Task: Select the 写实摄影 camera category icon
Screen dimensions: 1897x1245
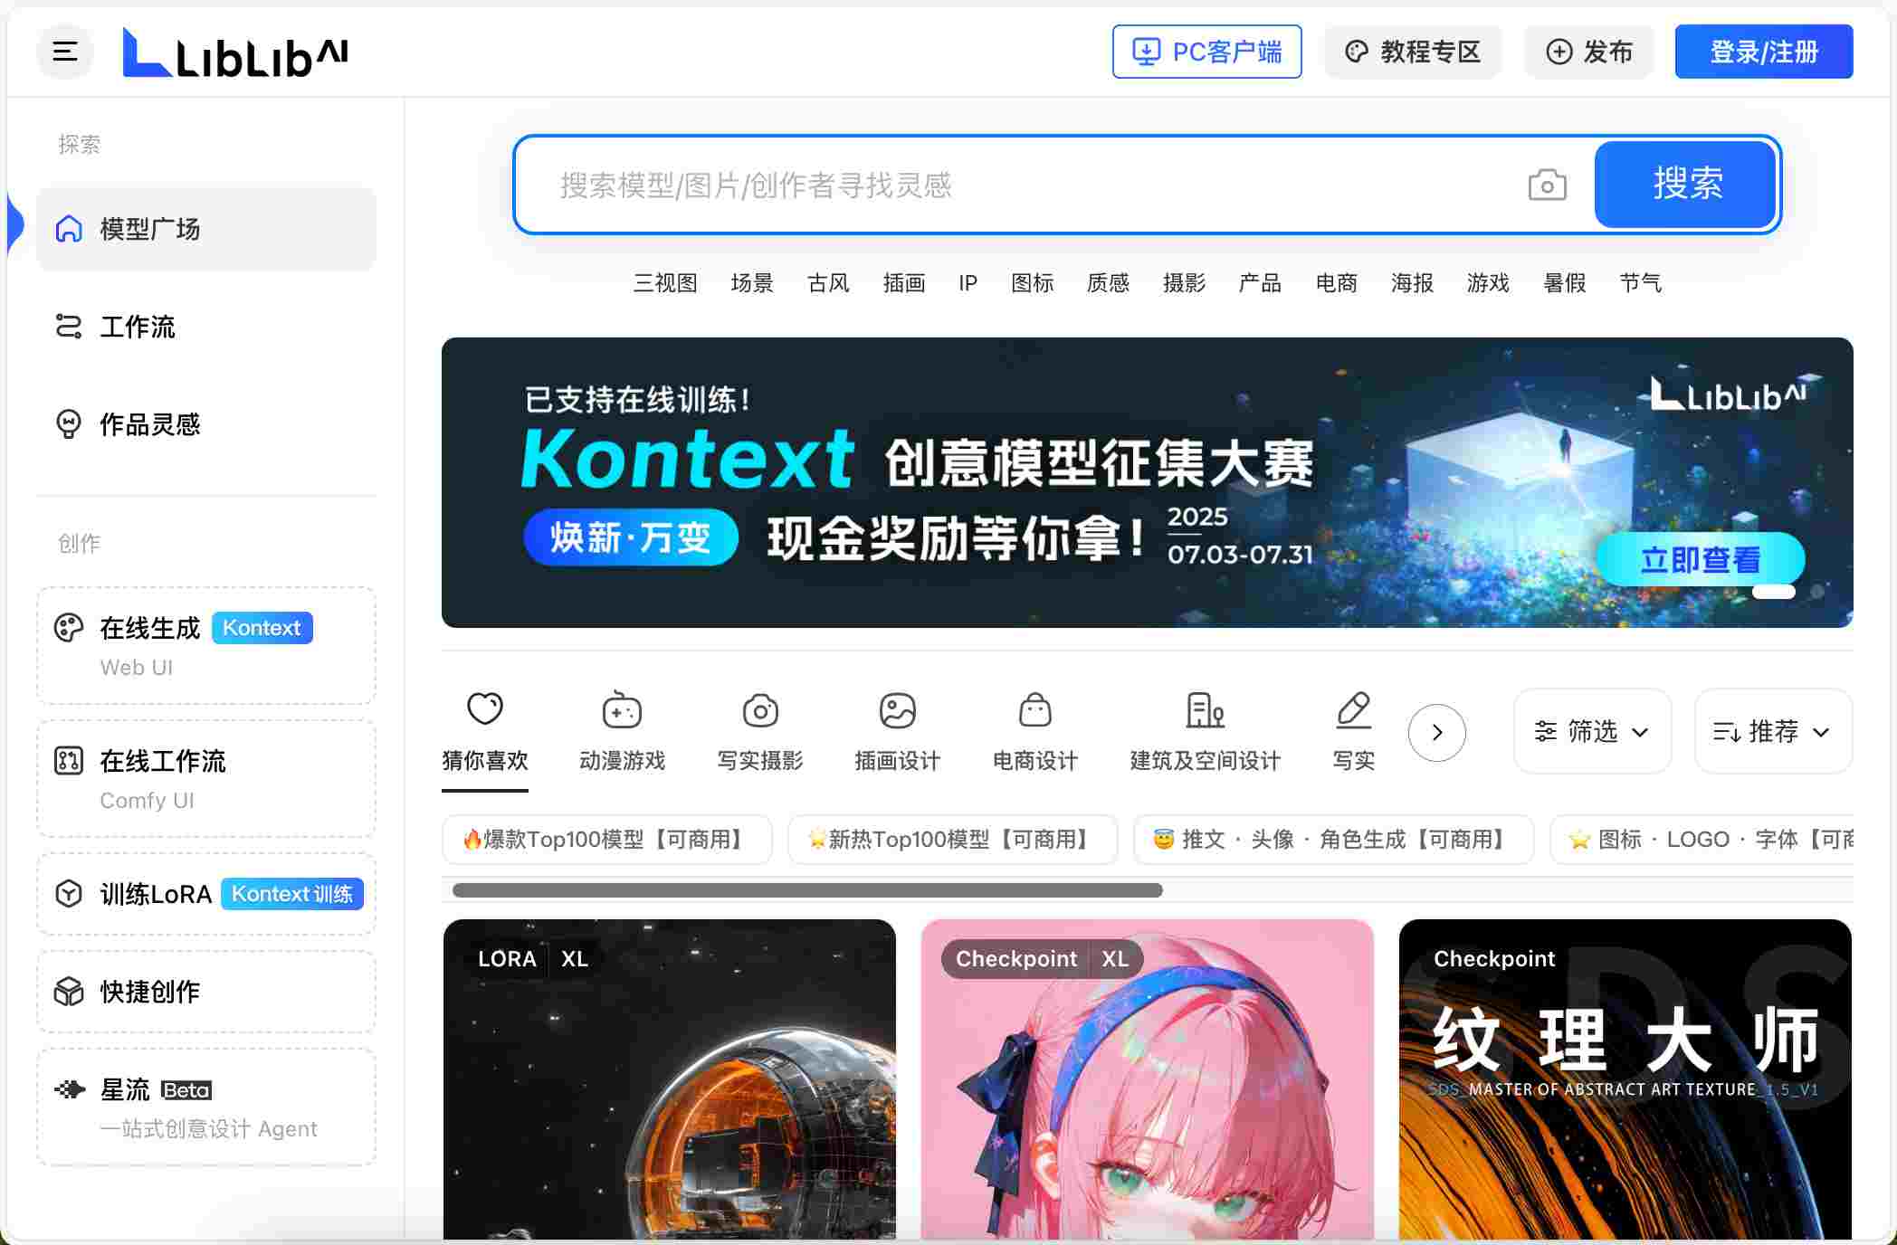Action: pyautogui.click(x=760, y=711)
